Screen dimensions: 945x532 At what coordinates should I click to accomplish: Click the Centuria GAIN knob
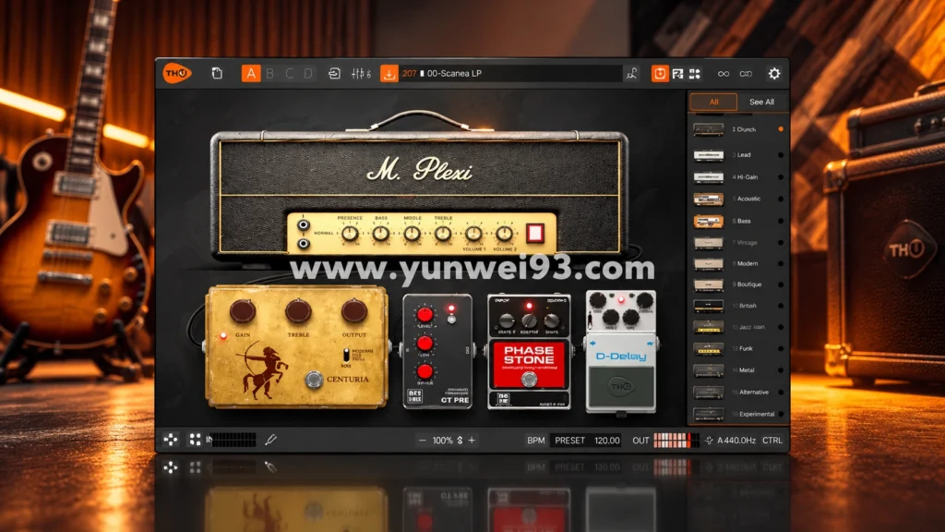pos(243,311)
